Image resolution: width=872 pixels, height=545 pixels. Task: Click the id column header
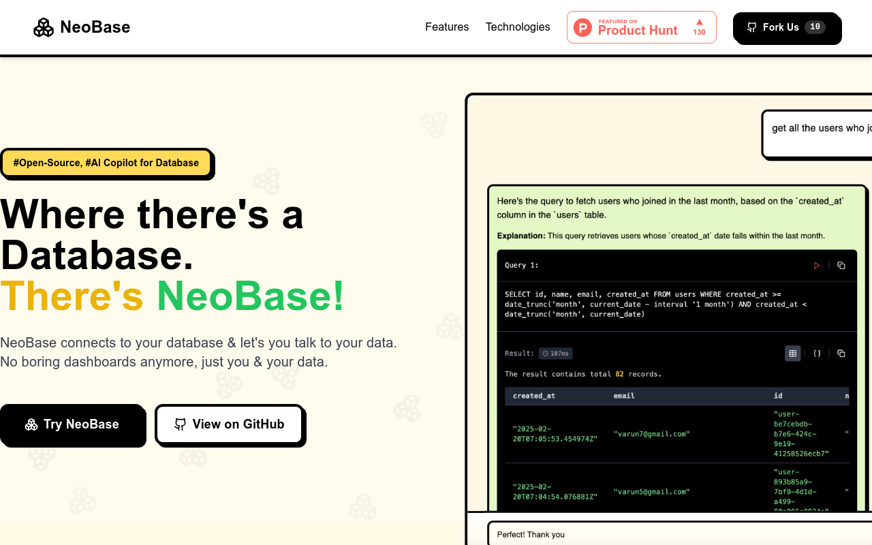point(778,396)
